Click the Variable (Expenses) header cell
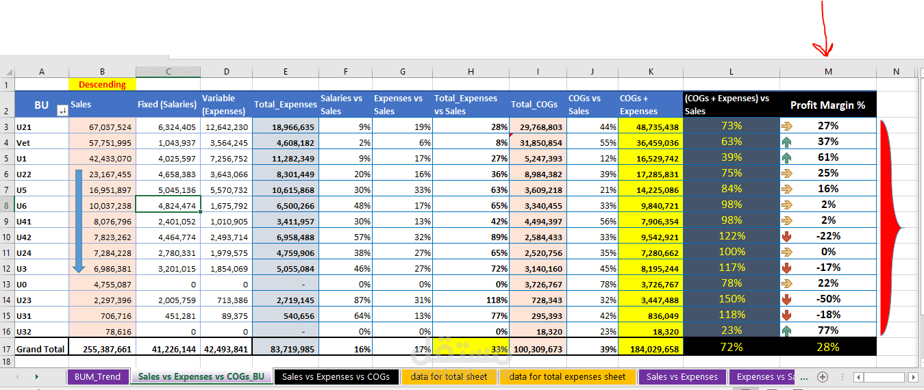 [x=227, y=105]
